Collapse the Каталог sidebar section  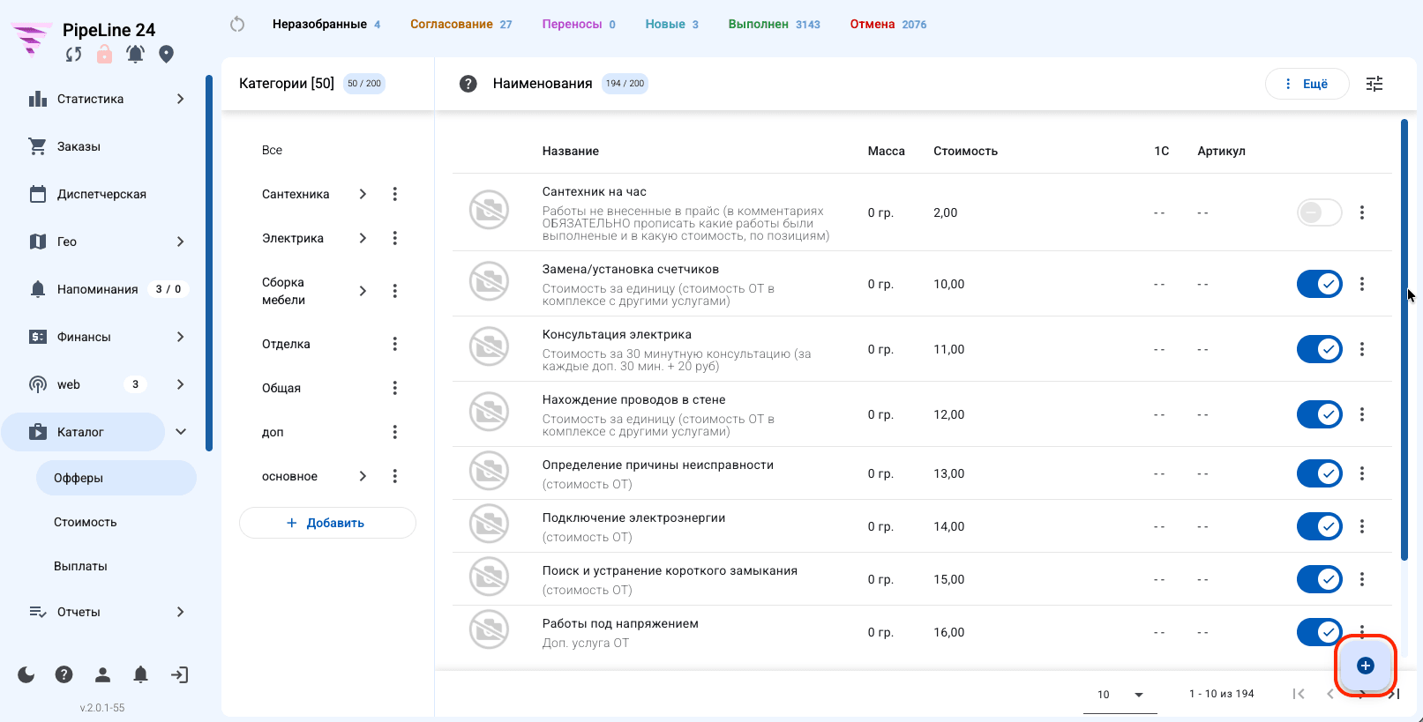click(x=181, y=432)
